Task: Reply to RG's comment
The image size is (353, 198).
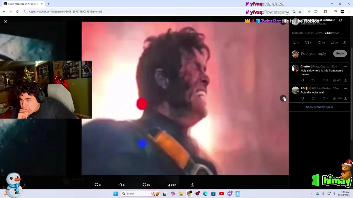Action: [x=302, y=98]
